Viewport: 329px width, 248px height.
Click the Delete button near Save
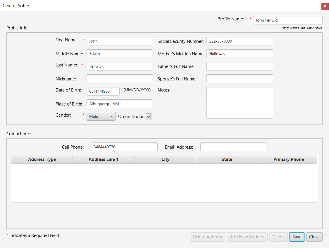coord(278,237)
